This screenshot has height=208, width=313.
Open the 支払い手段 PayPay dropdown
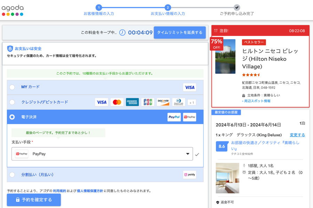pyautogui.click(x=102, y=154)
